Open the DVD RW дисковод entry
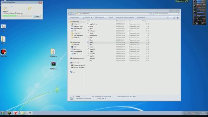Image resolution: width=208 pixels, height=117 pixels. [79, 67]
